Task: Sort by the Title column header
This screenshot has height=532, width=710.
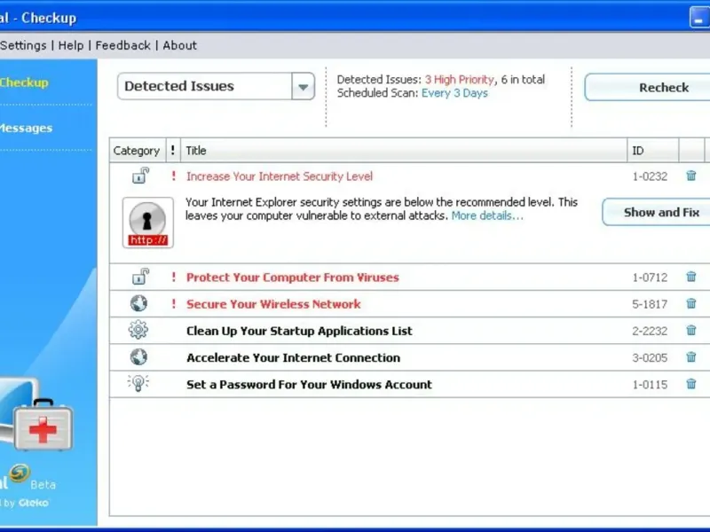Action: pos(404,151)
